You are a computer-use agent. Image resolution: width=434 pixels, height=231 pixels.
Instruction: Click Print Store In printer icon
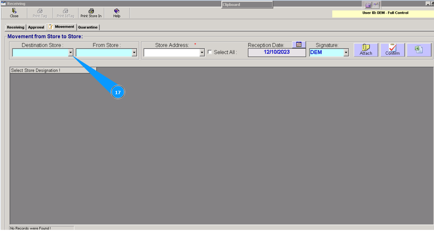point(91,11)
